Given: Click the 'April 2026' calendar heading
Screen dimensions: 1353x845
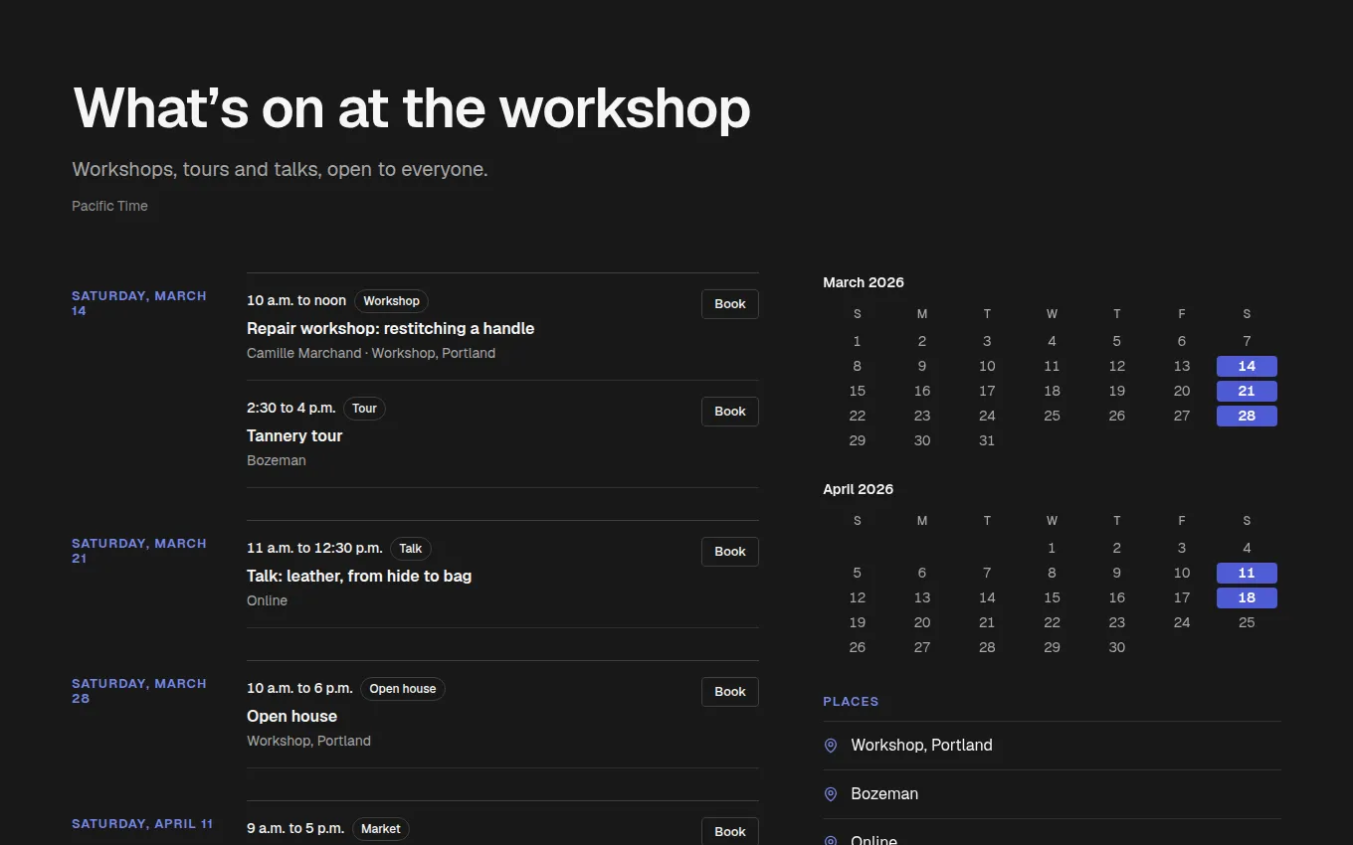Looking at the screenshot, I should point(858,489).
